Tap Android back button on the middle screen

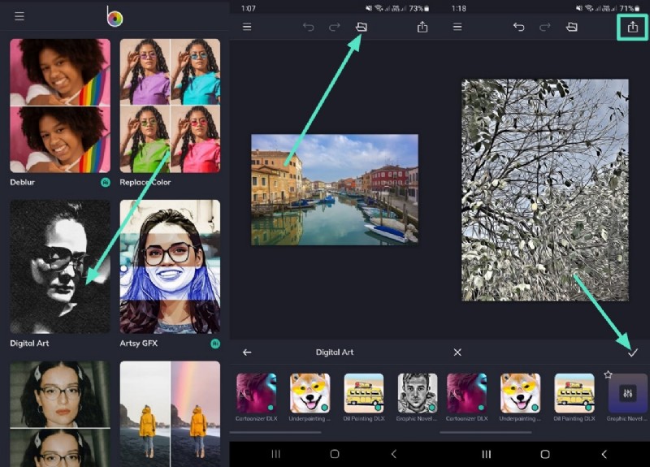(x=394, y=454)
